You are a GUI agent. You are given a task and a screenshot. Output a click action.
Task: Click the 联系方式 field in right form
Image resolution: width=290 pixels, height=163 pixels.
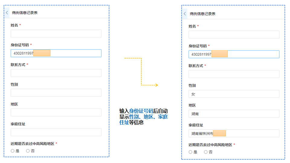click(x=234, y=74)
